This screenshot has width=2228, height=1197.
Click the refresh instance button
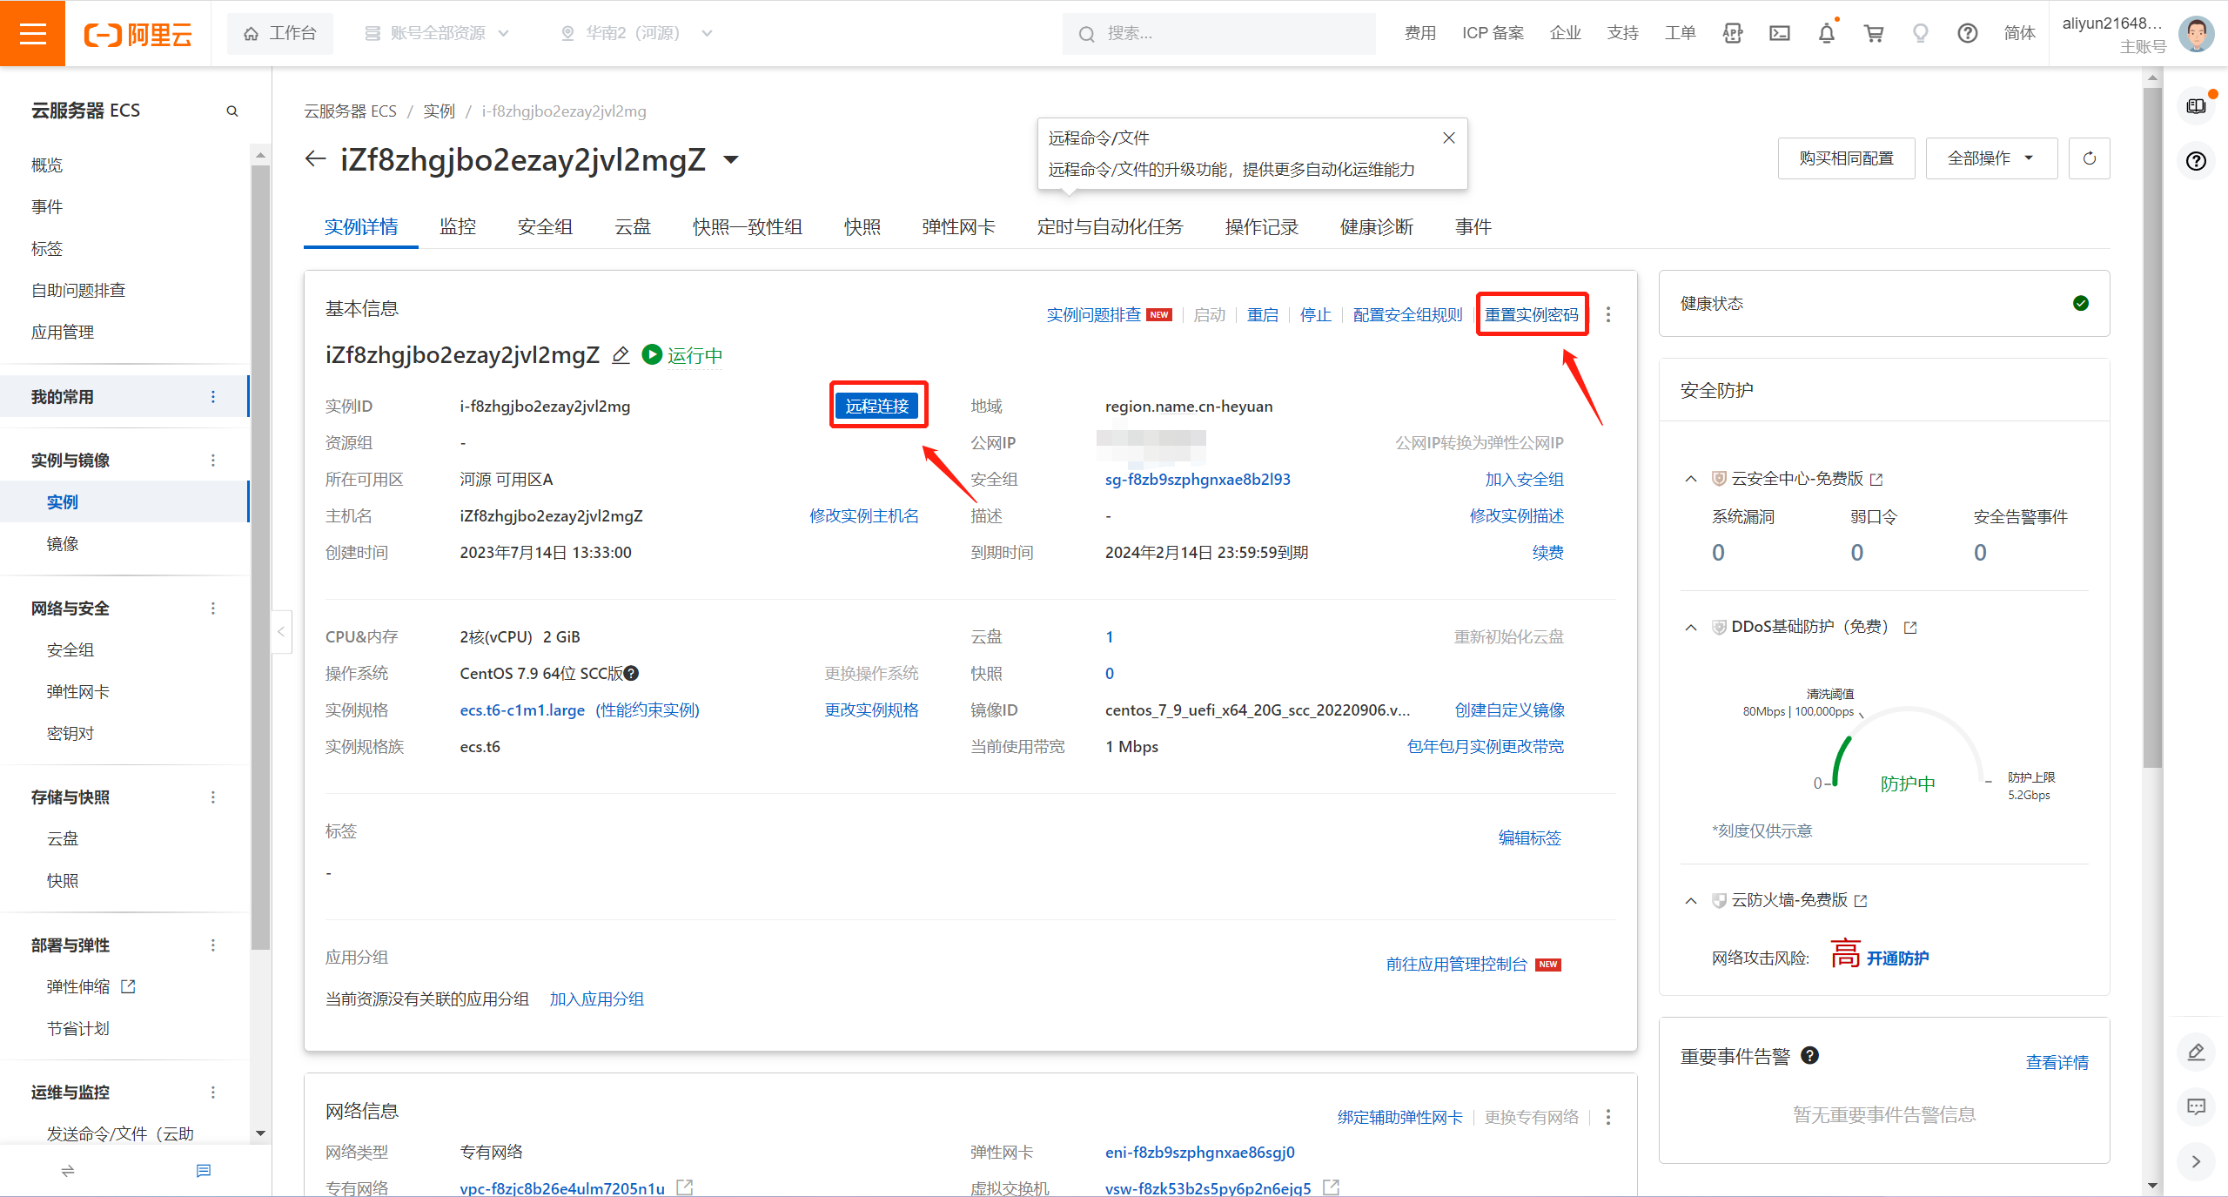coord(2089,158)
